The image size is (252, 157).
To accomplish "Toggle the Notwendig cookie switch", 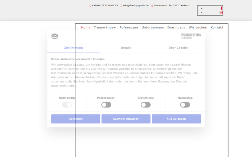I will (67, 105).
